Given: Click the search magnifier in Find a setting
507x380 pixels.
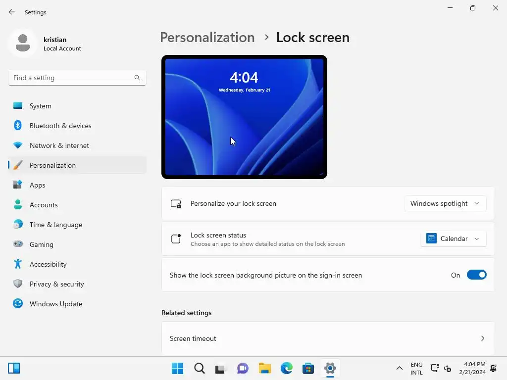Looking at the screenshot, I should pyautogui.click(x=137, y=78).
